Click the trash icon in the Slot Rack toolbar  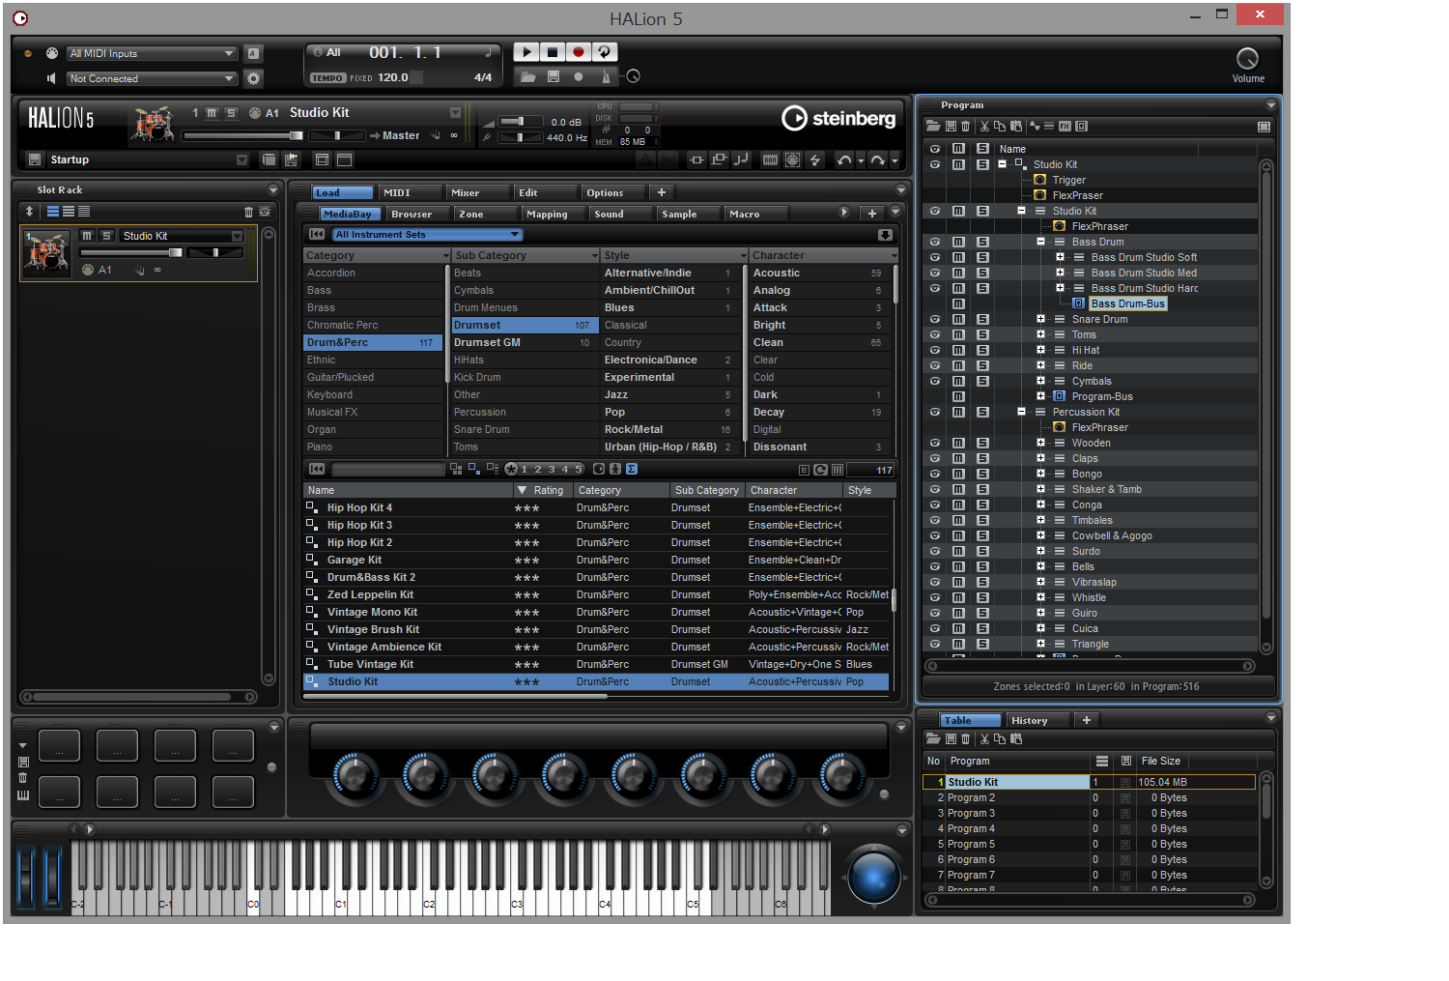pos(248,212)
